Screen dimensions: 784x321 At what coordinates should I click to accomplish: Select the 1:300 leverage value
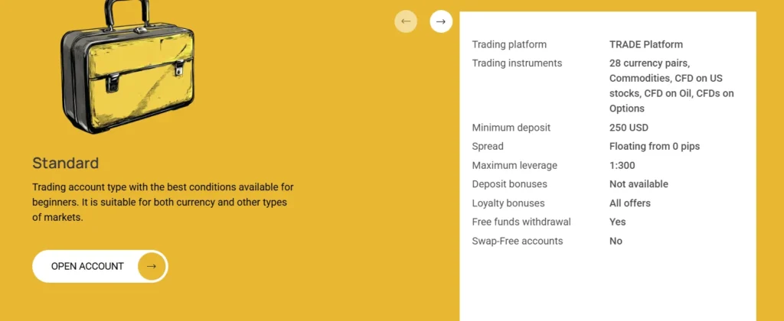622,165
